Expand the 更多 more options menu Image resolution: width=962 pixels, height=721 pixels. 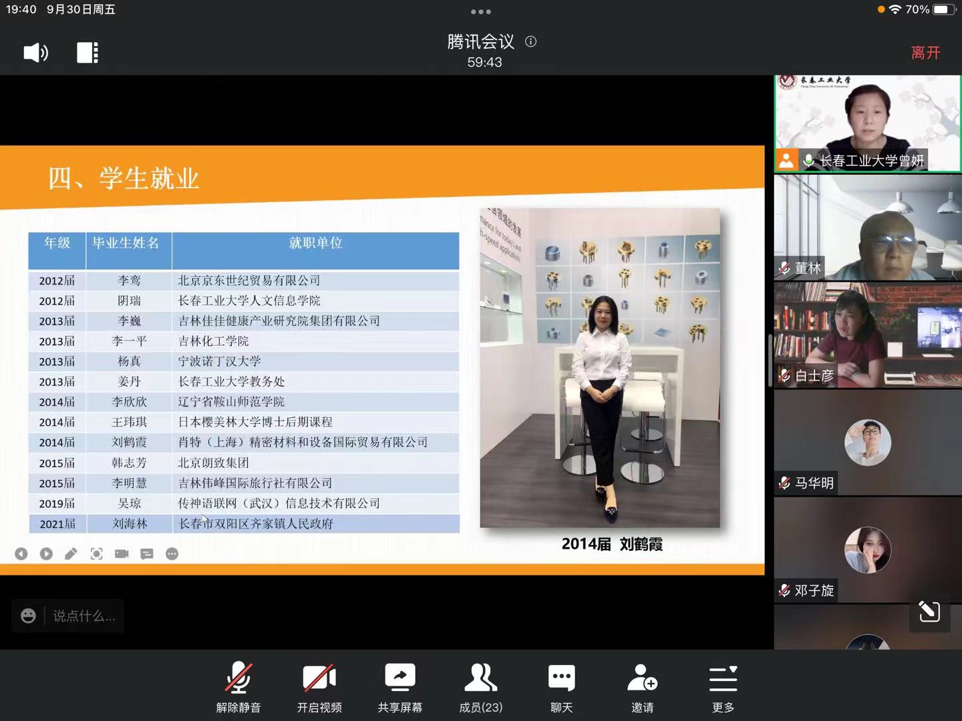[723, 688]
